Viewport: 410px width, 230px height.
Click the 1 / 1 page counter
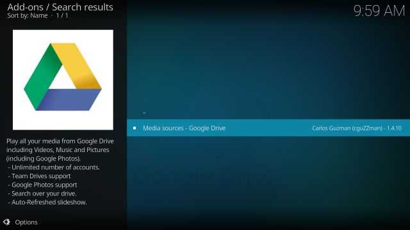[62, 15]
